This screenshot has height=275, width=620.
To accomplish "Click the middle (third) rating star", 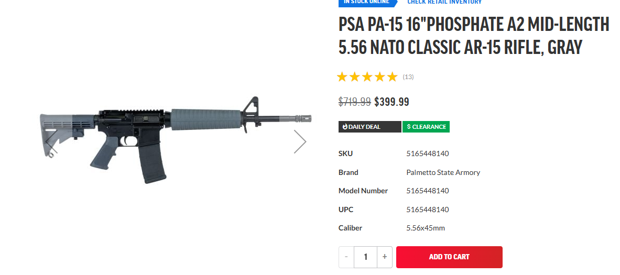I will point(367,77).
